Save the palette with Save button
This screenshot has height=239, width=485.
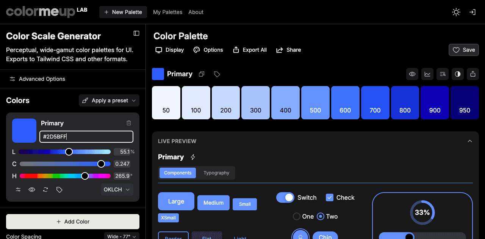point(464,50)
